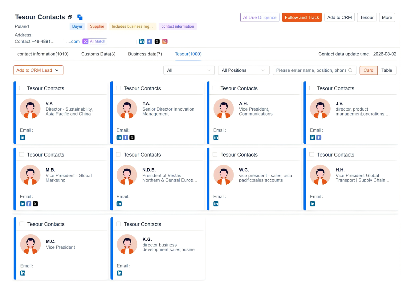The height and width of the screenshot is (293, 411).
Task: Tick the checkbox on N.D.B.'s card
Action: (x=118, y=154)
